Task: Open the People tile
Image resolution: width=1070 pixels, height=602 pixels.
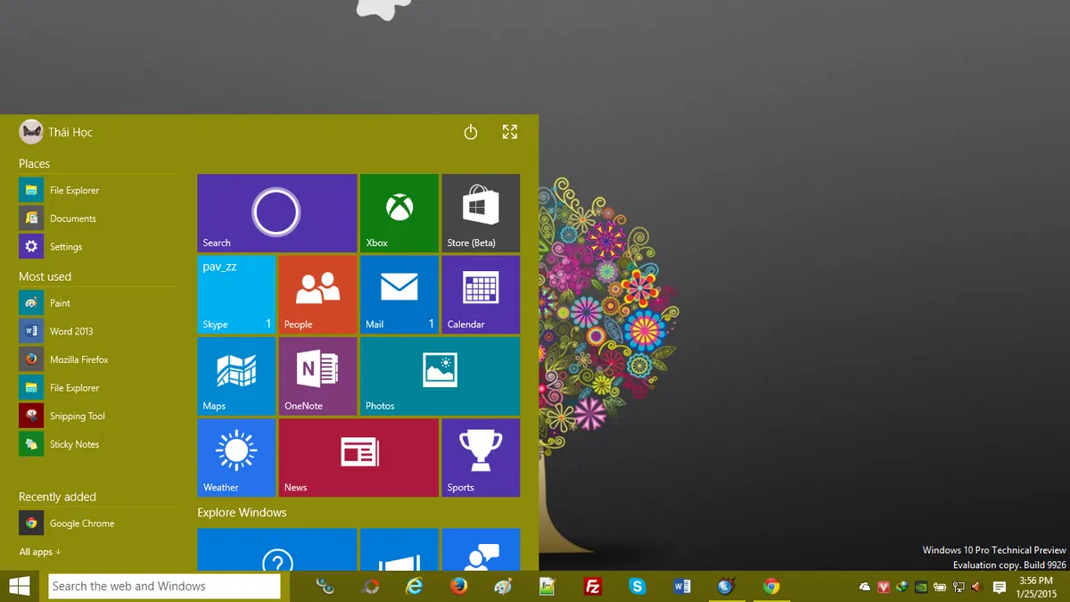Action: (317, 294)
